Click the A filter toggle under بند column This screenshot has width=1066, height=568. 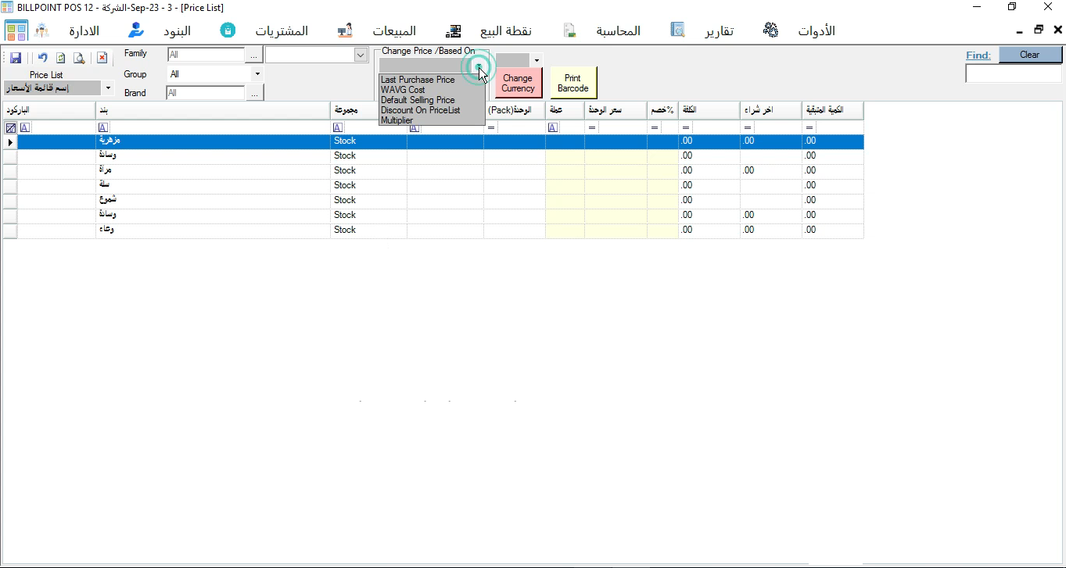tap(102, 127)
